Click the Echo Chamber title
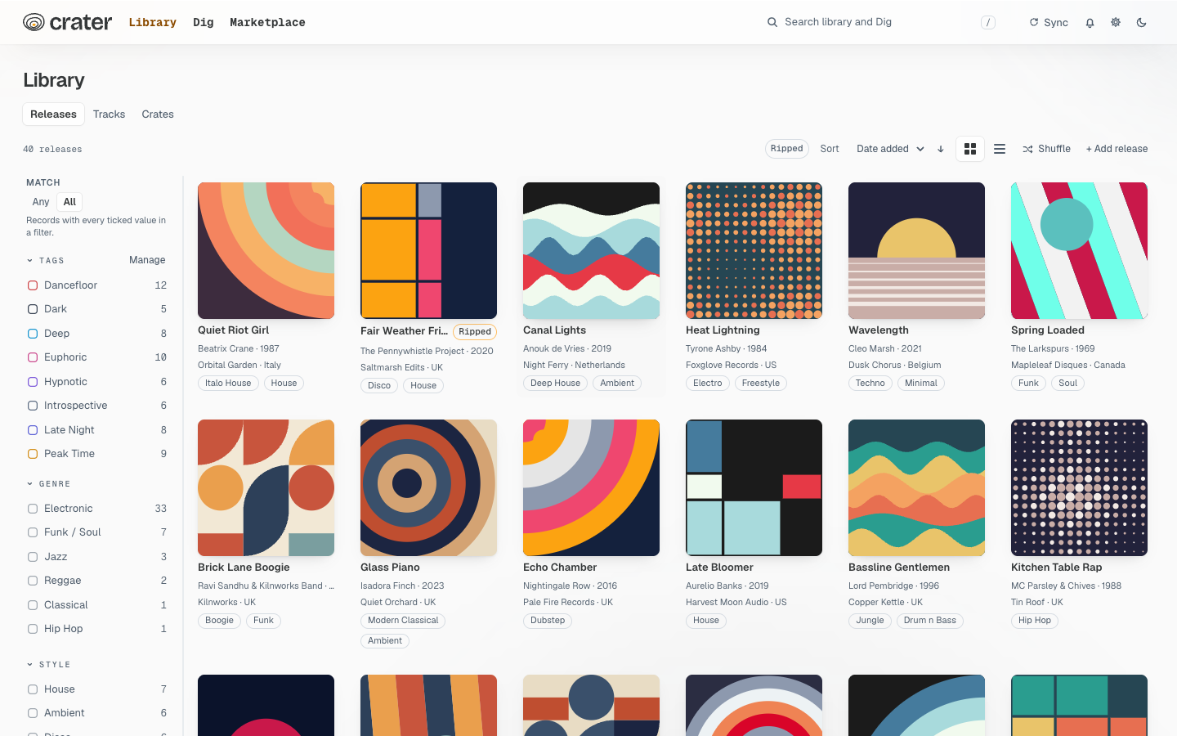The width and height of the screenshot is (1177, 736). point(560,568)
